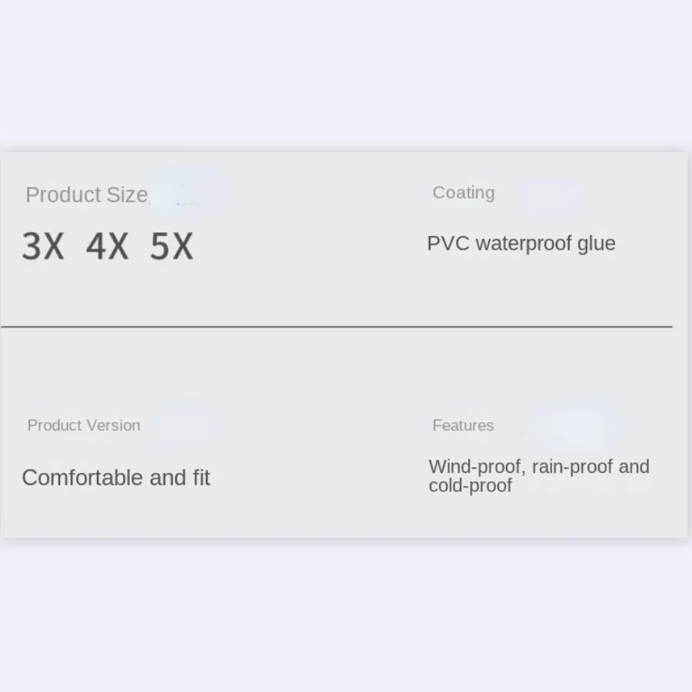
Task: Click the Product Size label
Action: (x=86, y=195)
